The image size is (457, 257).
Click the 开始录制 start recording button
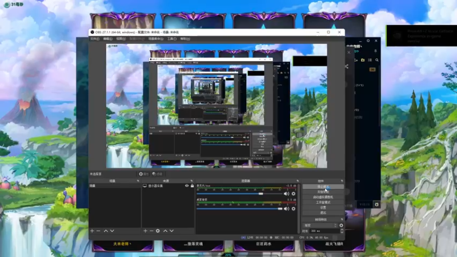pos(323,192)
